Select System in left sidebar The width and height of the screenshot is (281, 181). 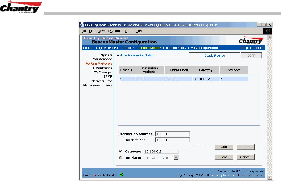[106, 55]
